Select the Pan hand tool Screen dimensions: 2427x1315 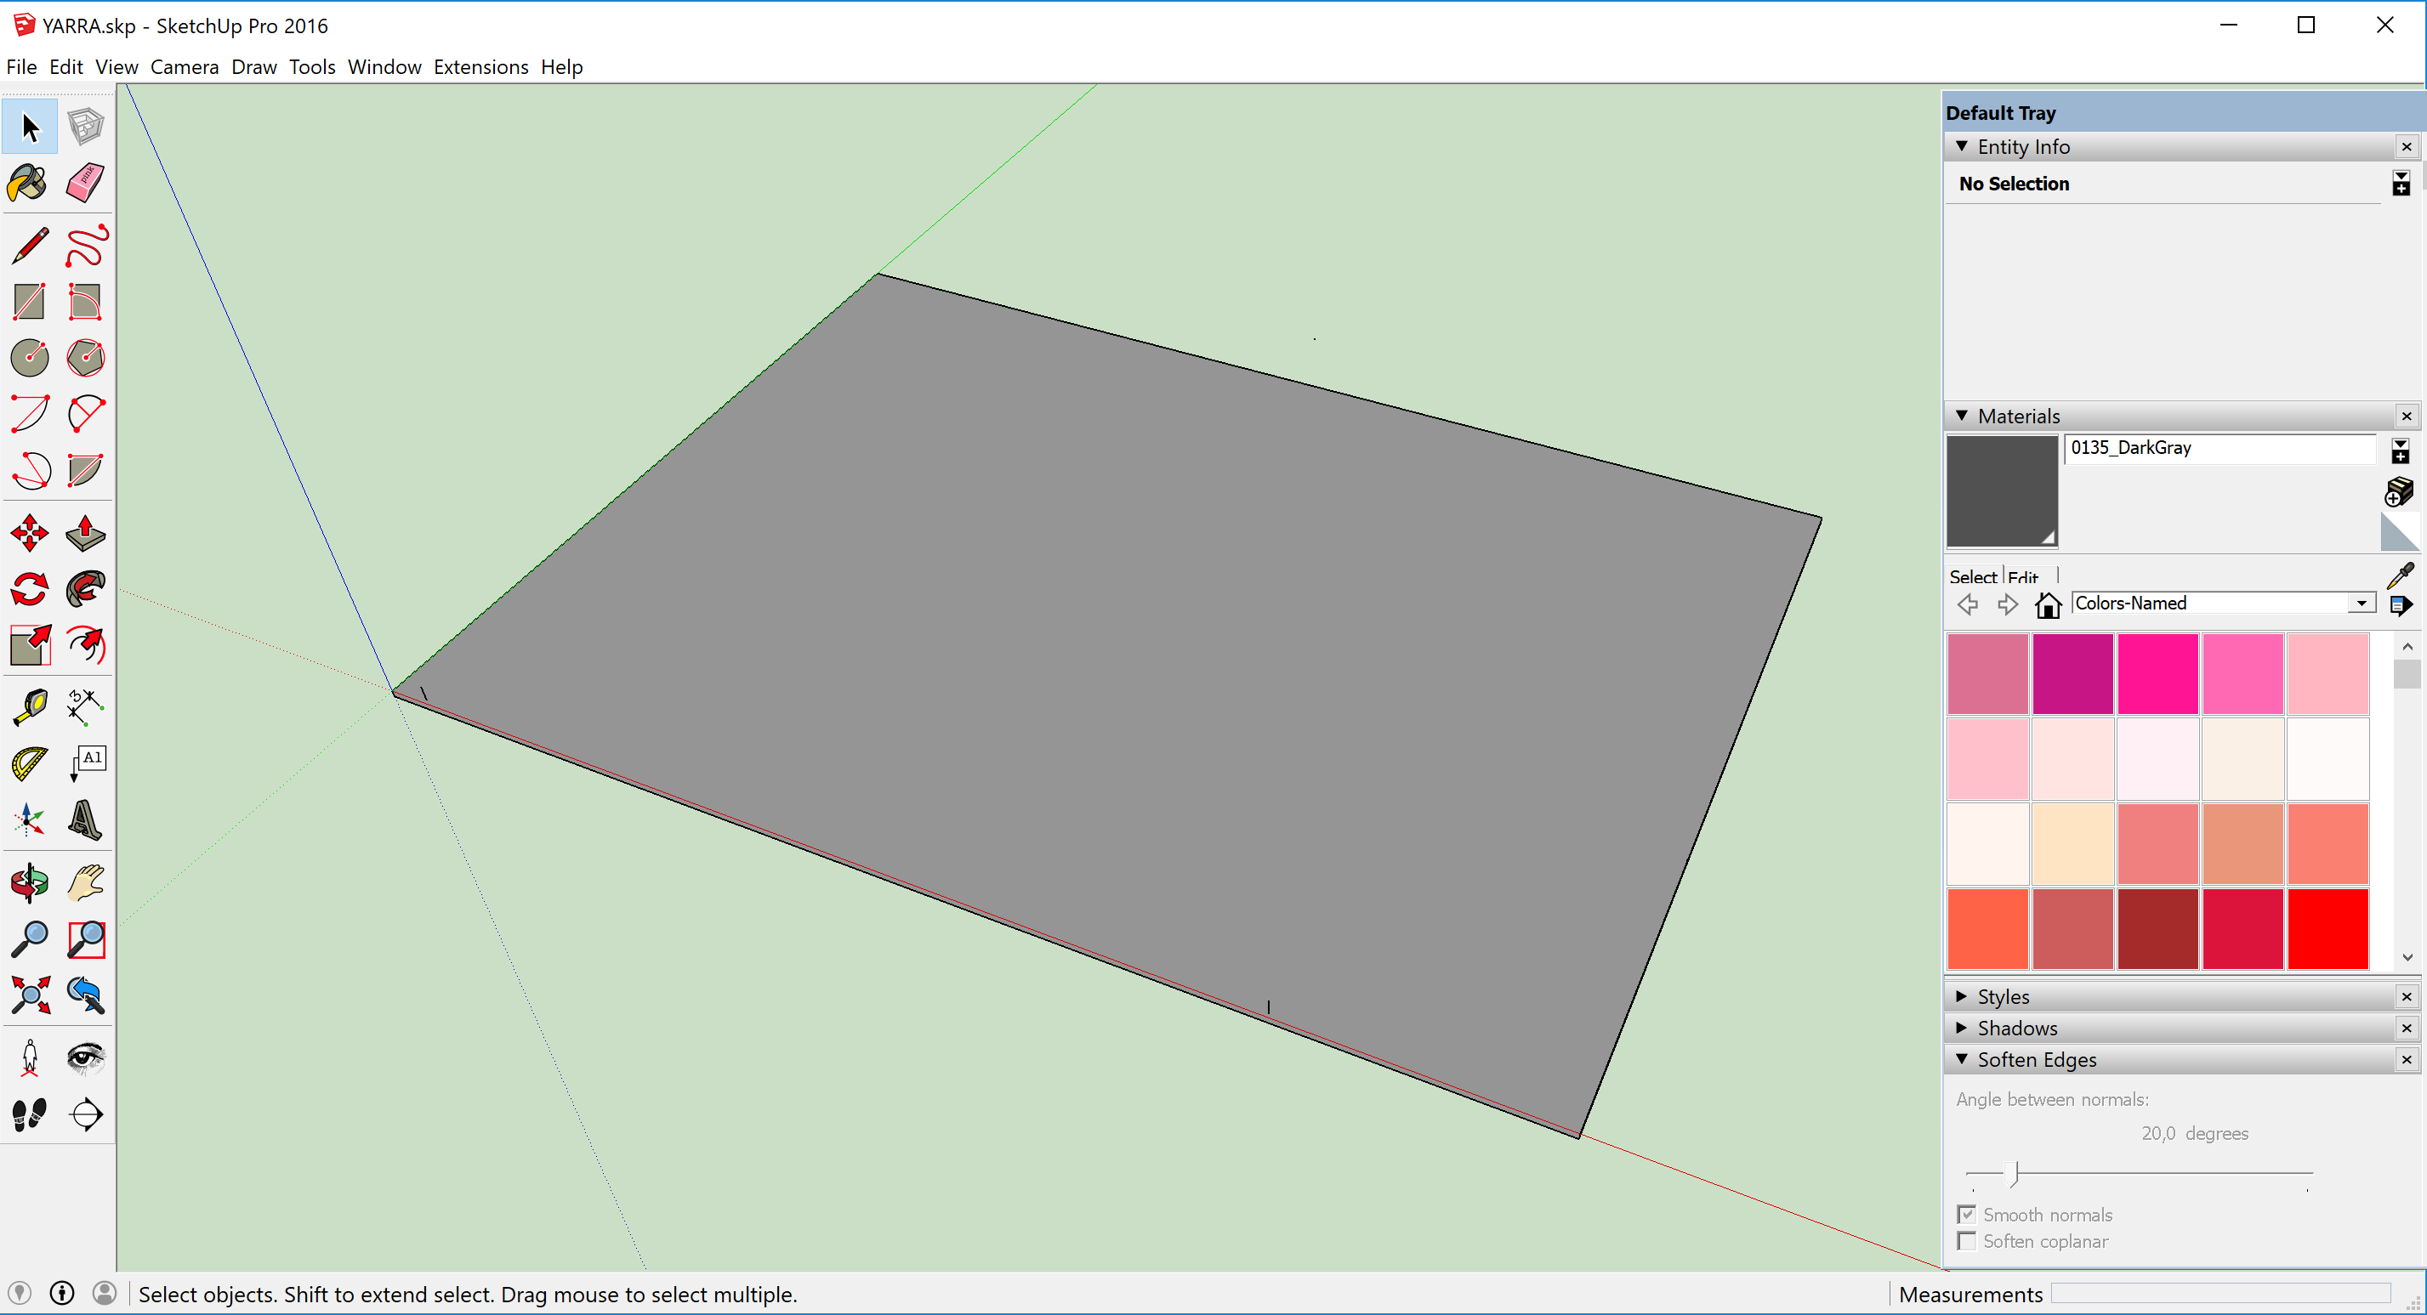pyautogui.click(x=86, y=882)
